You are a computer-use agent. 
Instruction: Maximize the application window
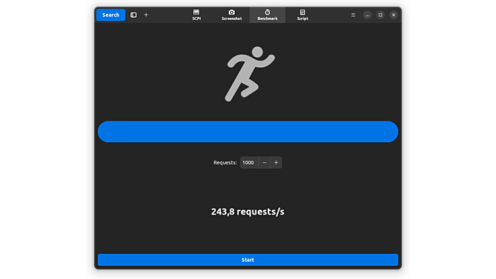coord(380,15)
